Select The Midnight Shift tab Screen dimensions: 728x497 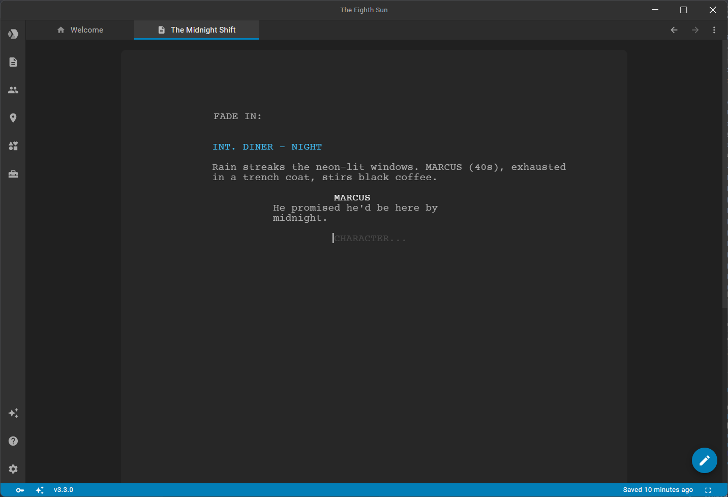click(x=196, y=30)
